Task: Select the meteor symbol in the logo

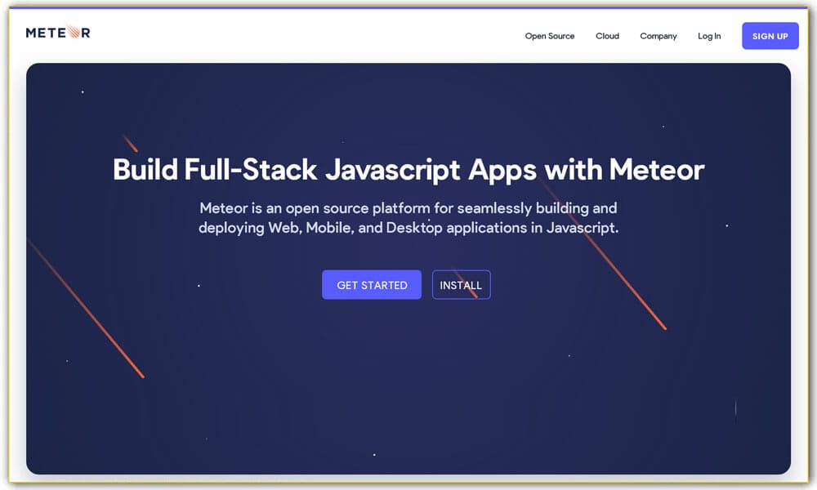Action: pos(72,31)
